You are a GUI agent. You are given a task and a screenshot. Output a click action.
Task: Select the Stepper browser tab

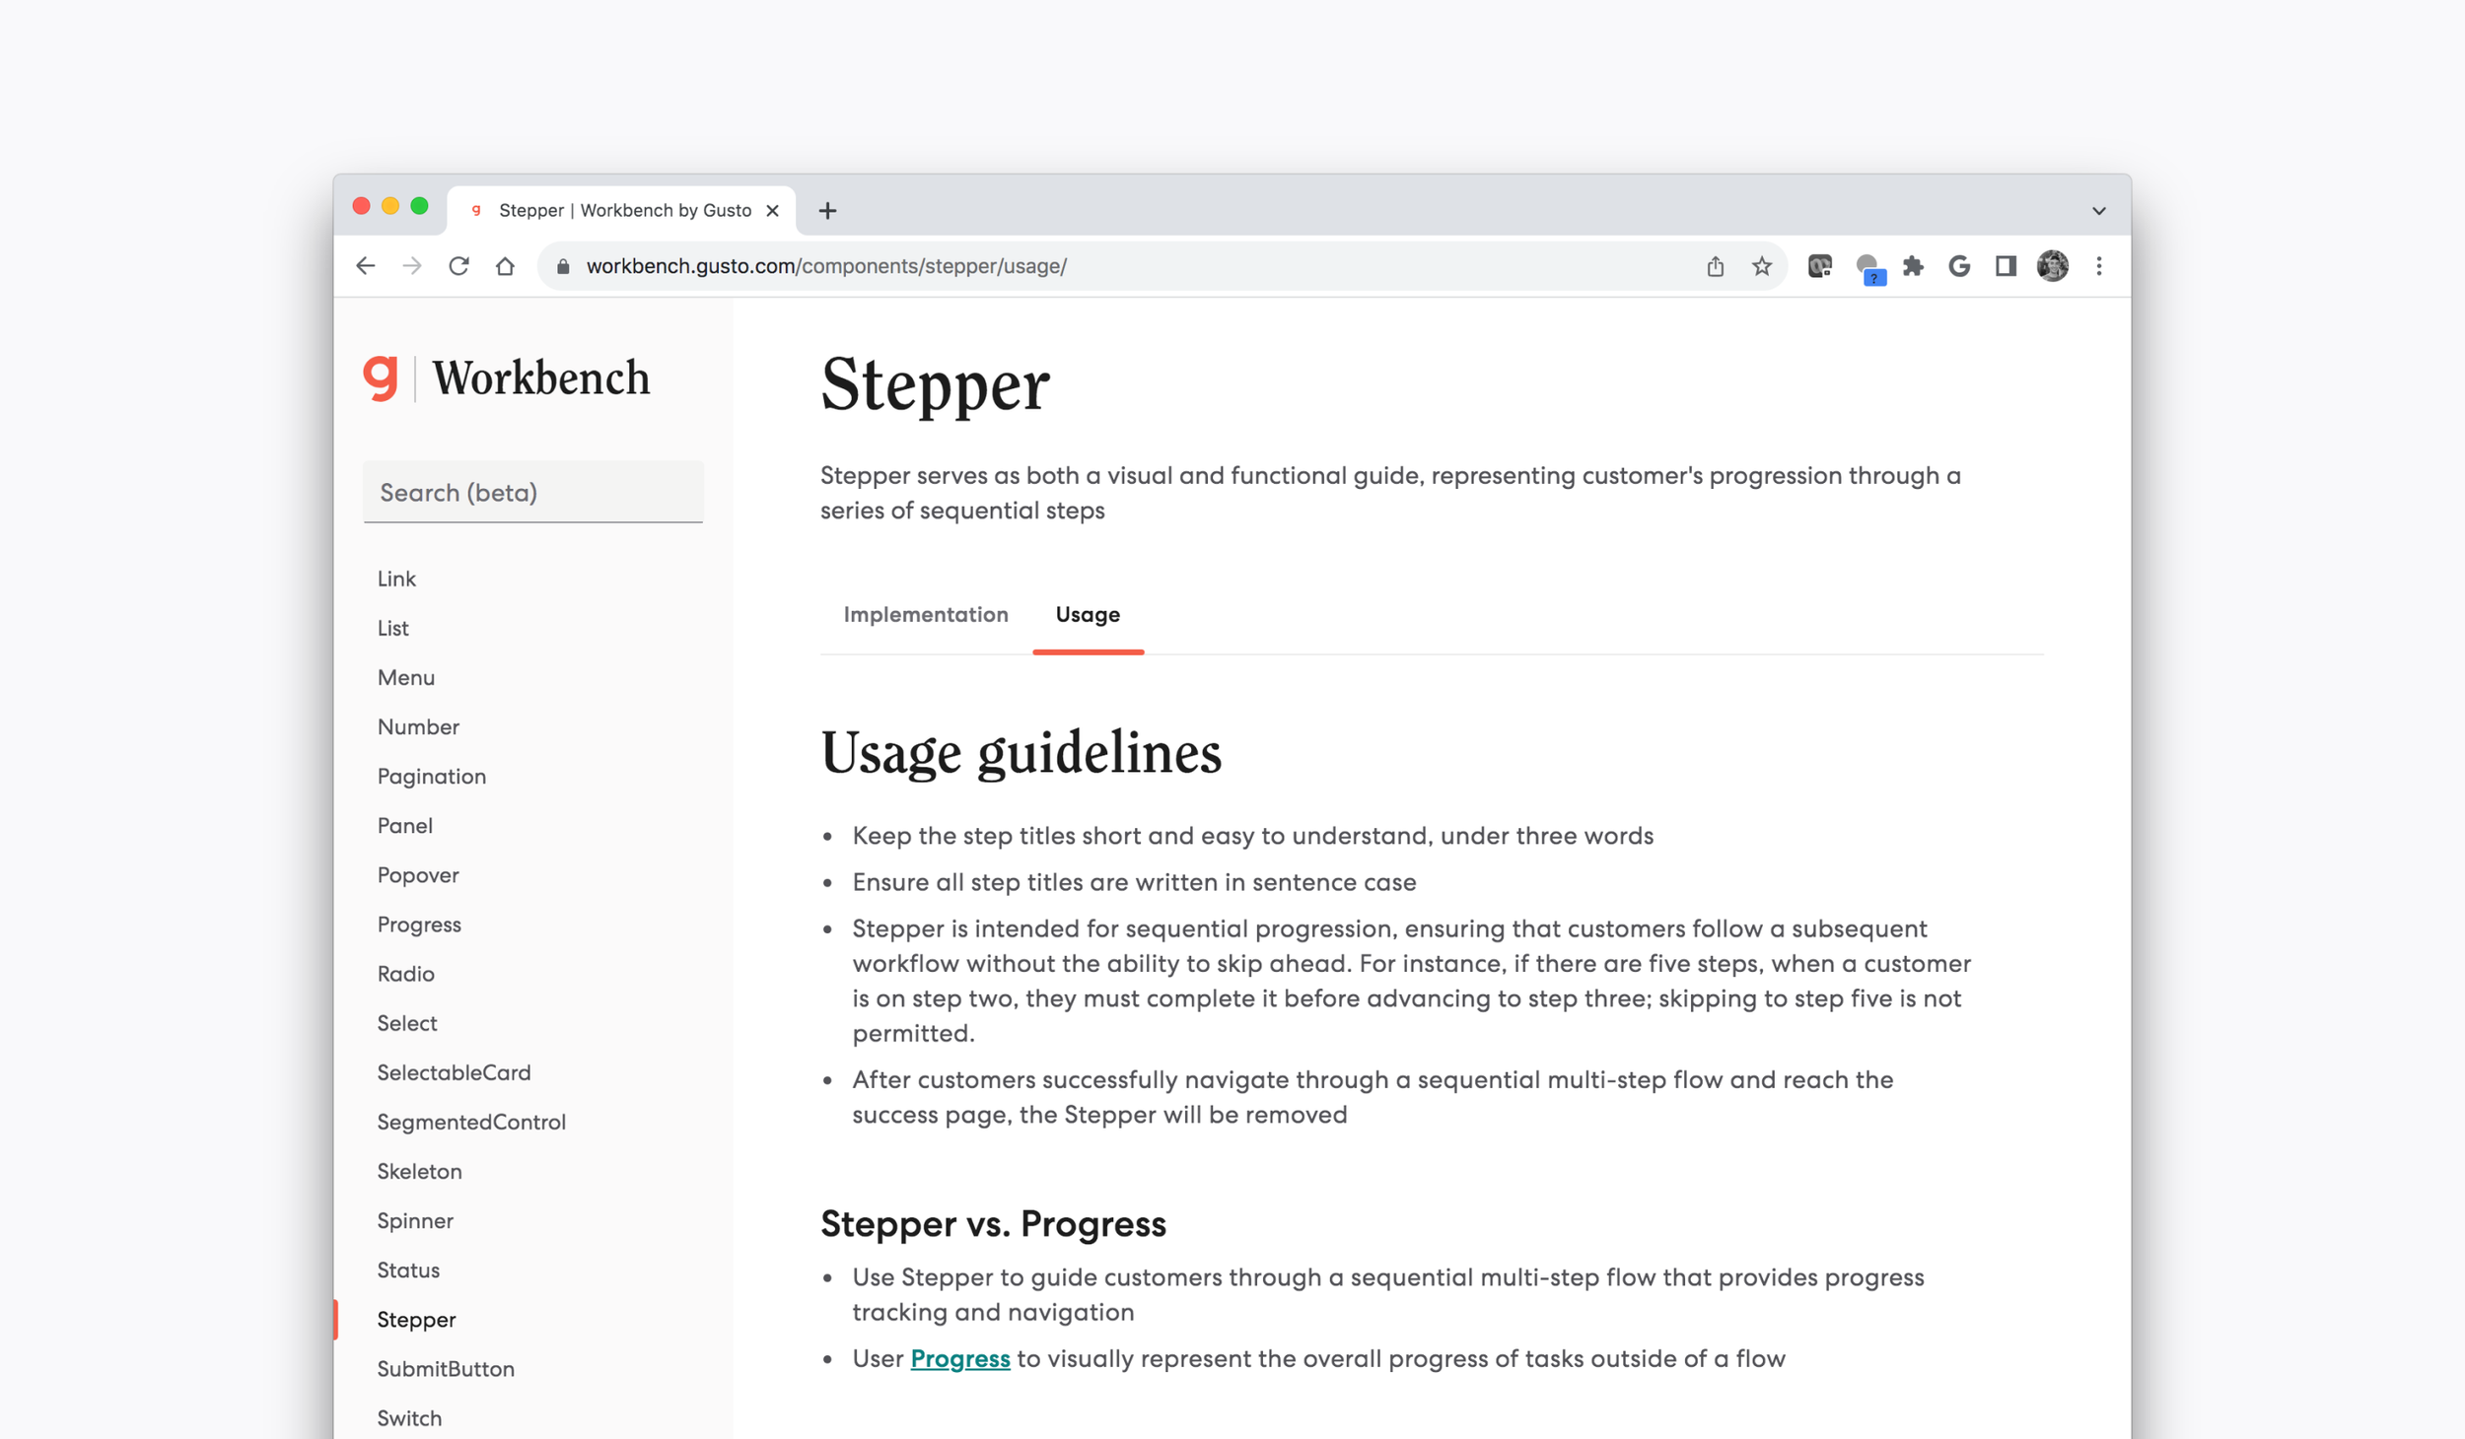point(621,210)
